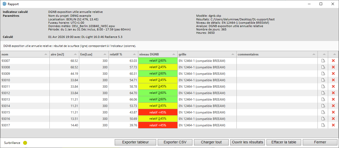339x148 pixels.
Task: Delete row 93012 with its red X
Action: point(333,93)
